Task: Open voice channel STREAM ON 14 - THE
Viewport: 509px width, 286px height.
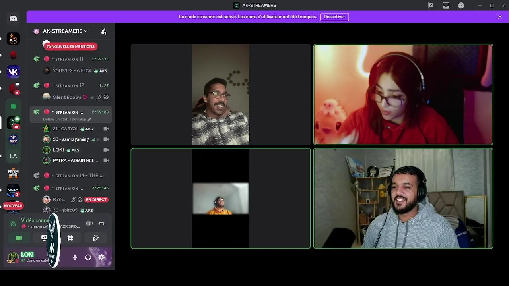Action: tap(71, 175)
